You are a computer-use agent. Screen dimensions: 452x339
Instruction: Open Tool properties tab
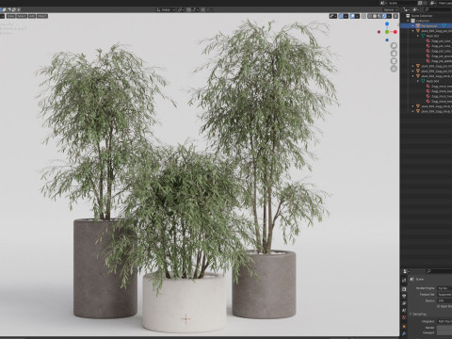[404, 281]
